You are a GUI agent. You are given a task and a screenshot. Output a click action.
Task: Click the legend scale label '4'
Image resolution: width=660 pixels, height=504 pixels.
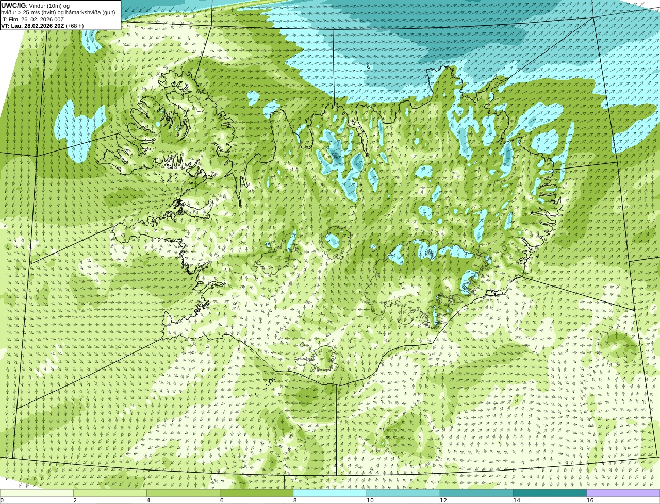pos(148,500)
